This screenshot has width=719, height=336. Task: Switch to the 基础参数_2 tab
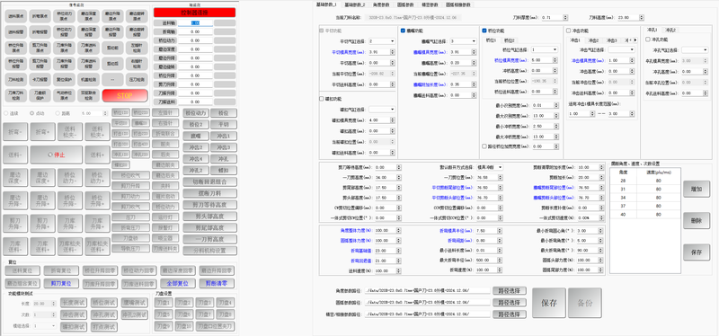[355, 4]
